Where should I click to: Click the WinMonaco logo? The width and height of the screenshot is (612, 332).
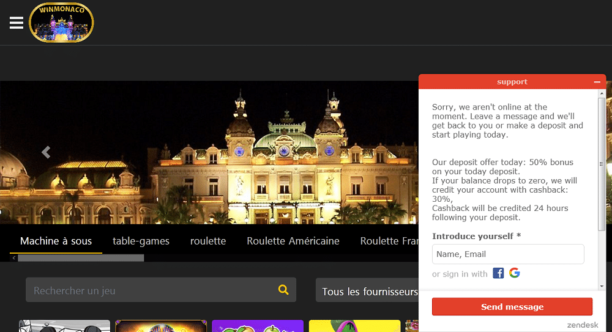[x=61, y=23]
